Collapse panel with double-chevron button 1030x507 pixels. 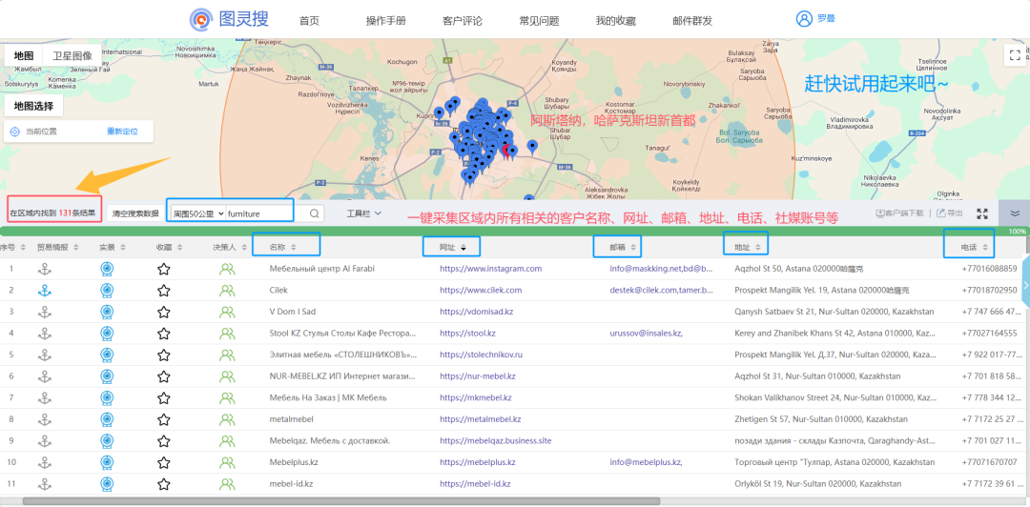pyautogui.click(x=1015, y=213)
